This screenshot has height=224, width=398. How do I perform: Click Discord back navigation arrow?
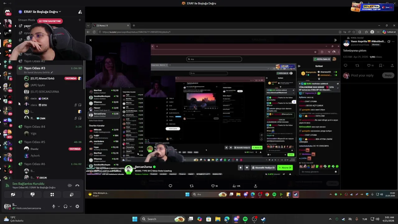[5, 3]
